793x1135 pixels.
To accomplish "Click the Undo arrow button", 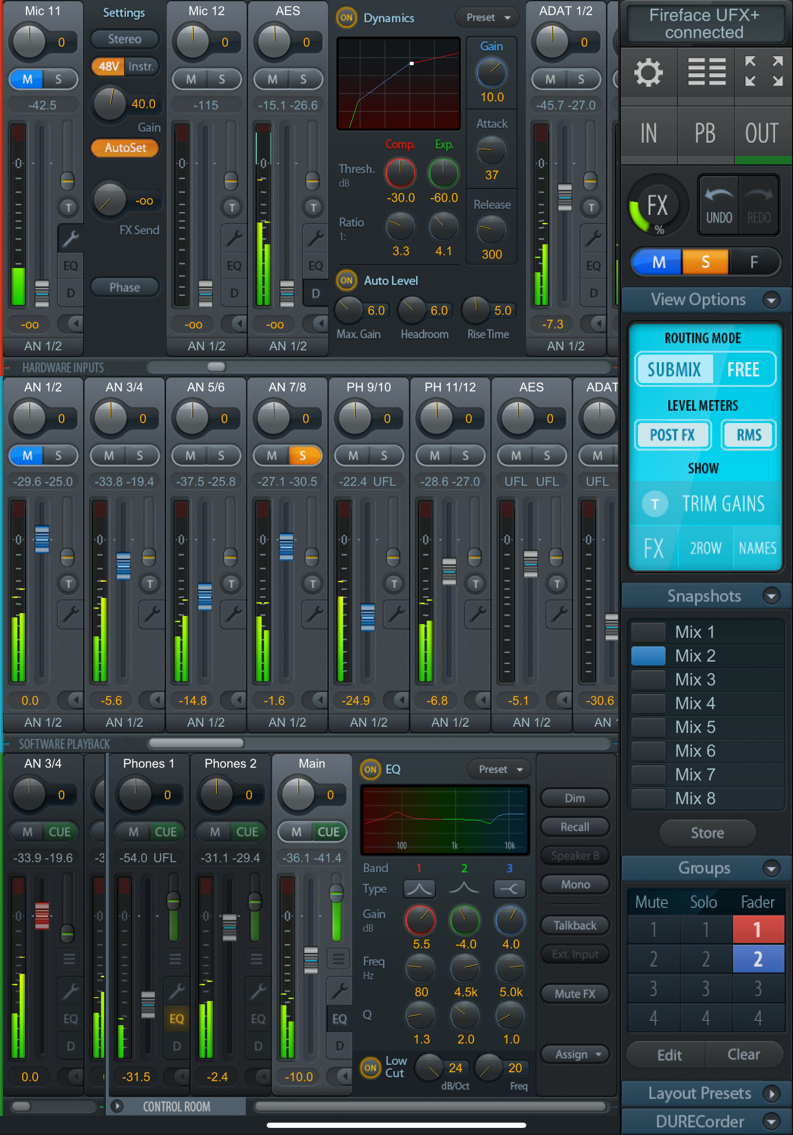I will (x=718, y=205).
